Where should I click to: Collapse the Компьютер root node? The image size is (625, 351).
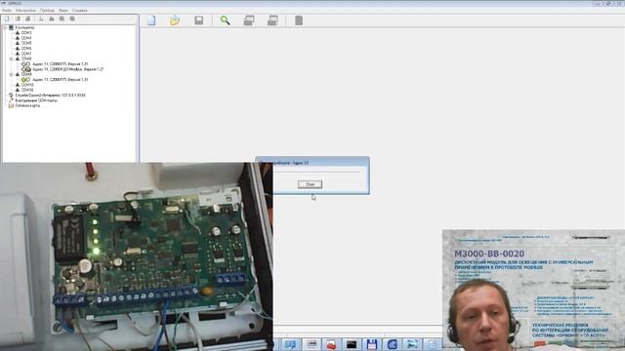pyautogui.click(x=5, y=27)
